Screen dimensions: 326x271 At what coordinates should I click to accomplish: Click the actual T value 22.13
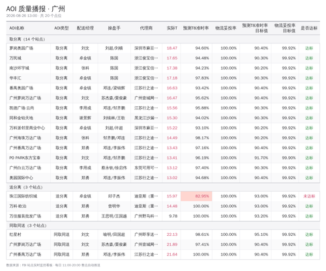click(x=172, y=235)
